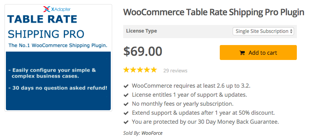The width and height of the screenshot is (309, 140).
Task: Click the second rating star
Action: pos(134,70)
